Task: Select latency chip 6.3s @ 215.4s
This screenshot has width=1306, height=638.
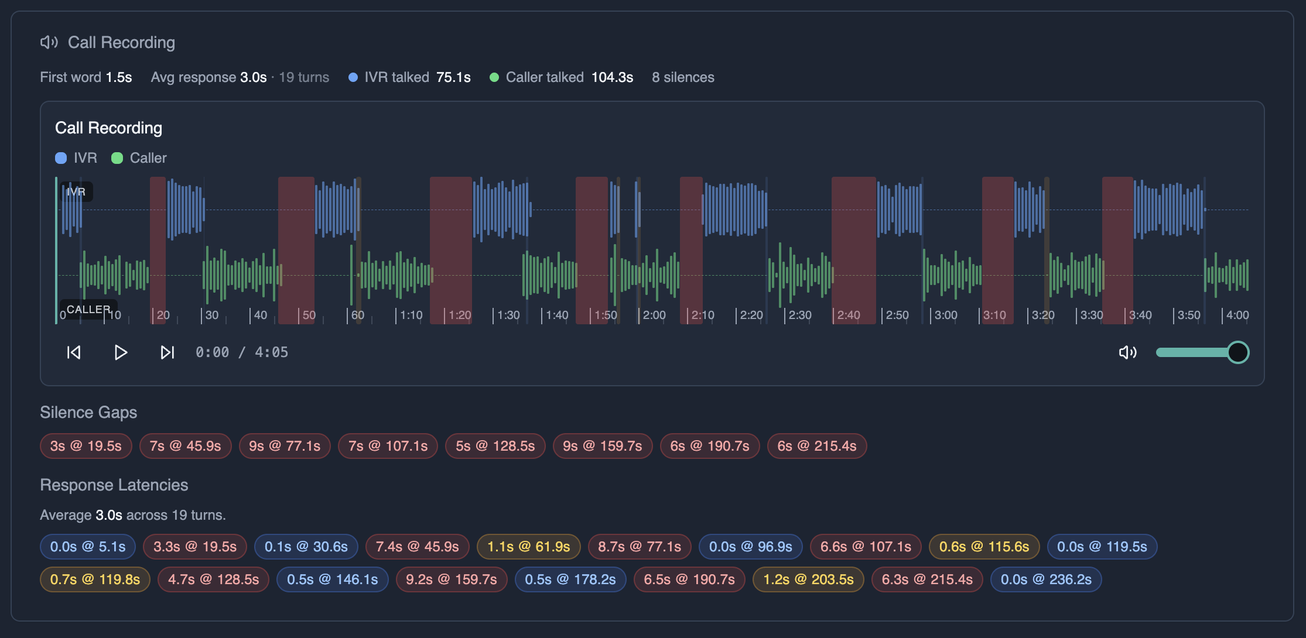Action: click(927, 579)
